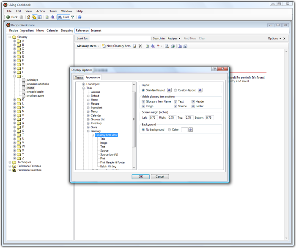The width and height of the screenshot is (296, 248).
Task: Click the Left margin input field
Action: coord(153,117)
